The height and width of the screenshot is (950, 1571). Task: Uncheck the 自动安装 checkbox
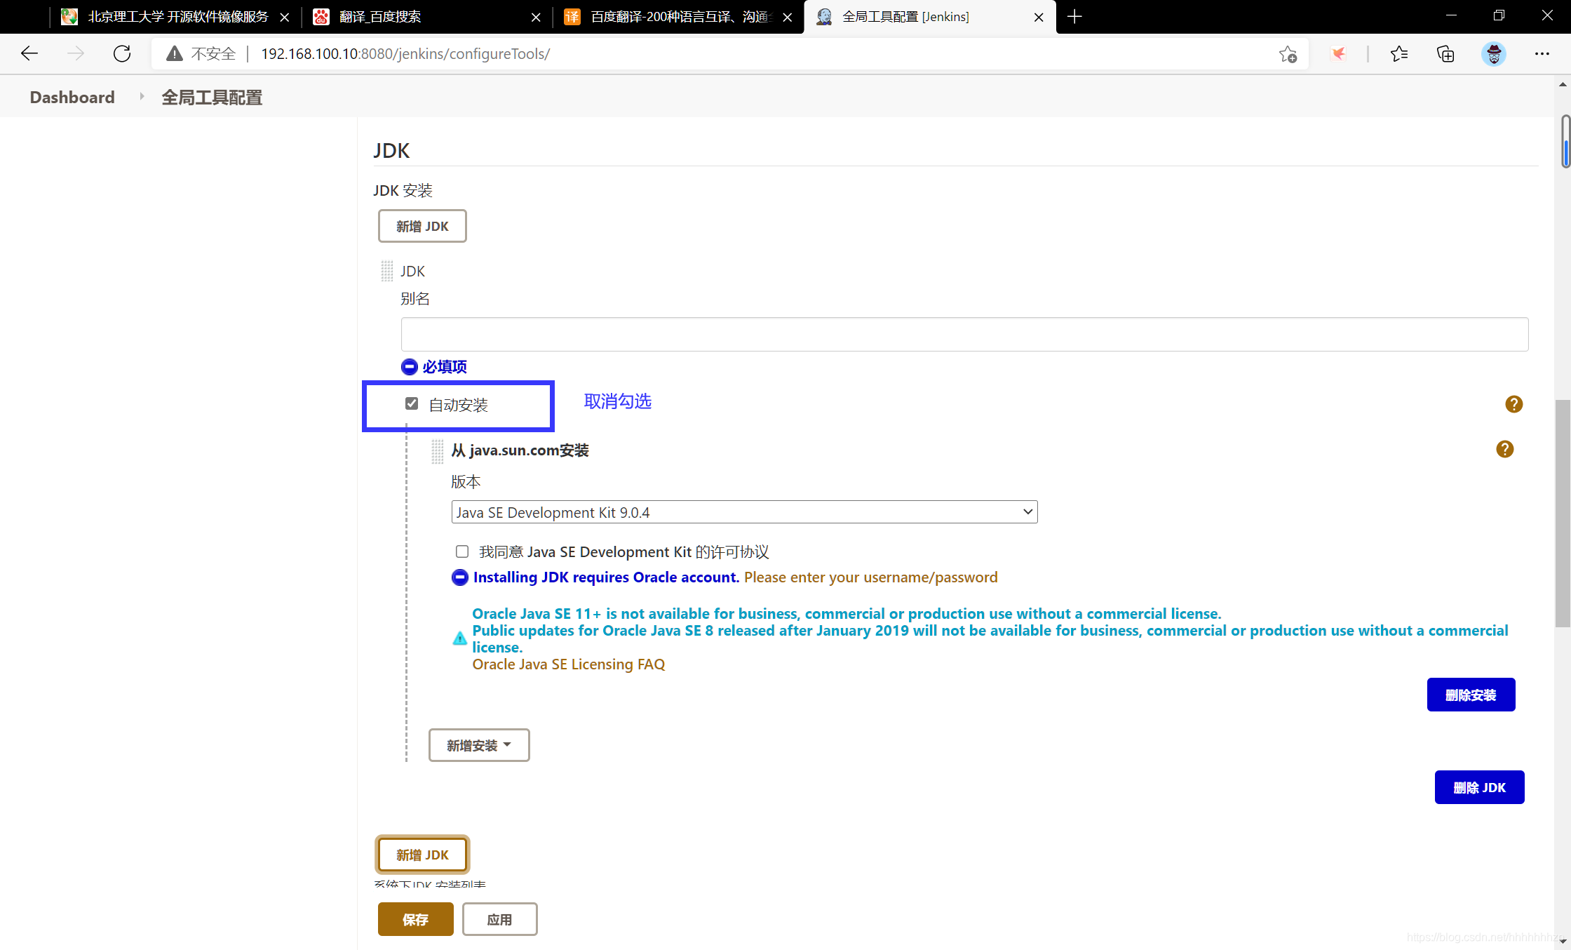click(412, 404)
